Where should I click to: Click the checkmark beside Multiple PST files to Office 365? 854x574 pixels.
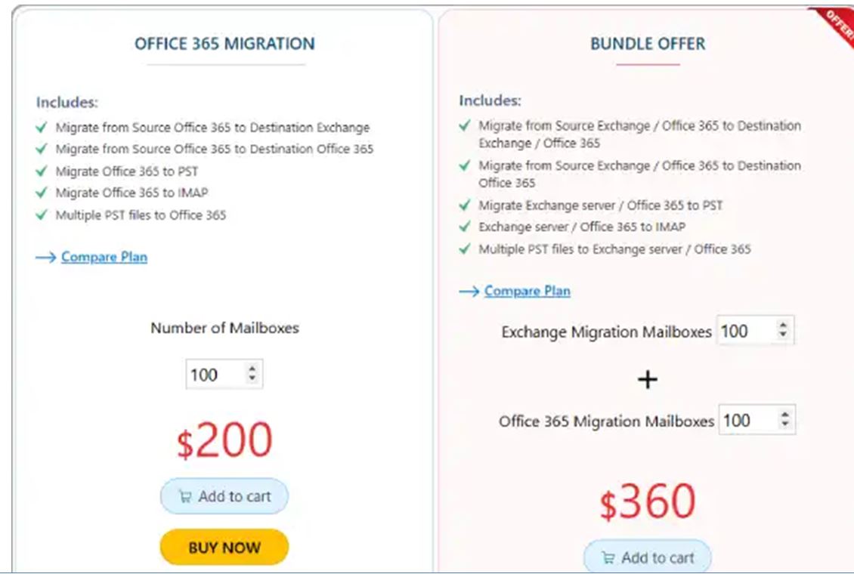point(42,214)
